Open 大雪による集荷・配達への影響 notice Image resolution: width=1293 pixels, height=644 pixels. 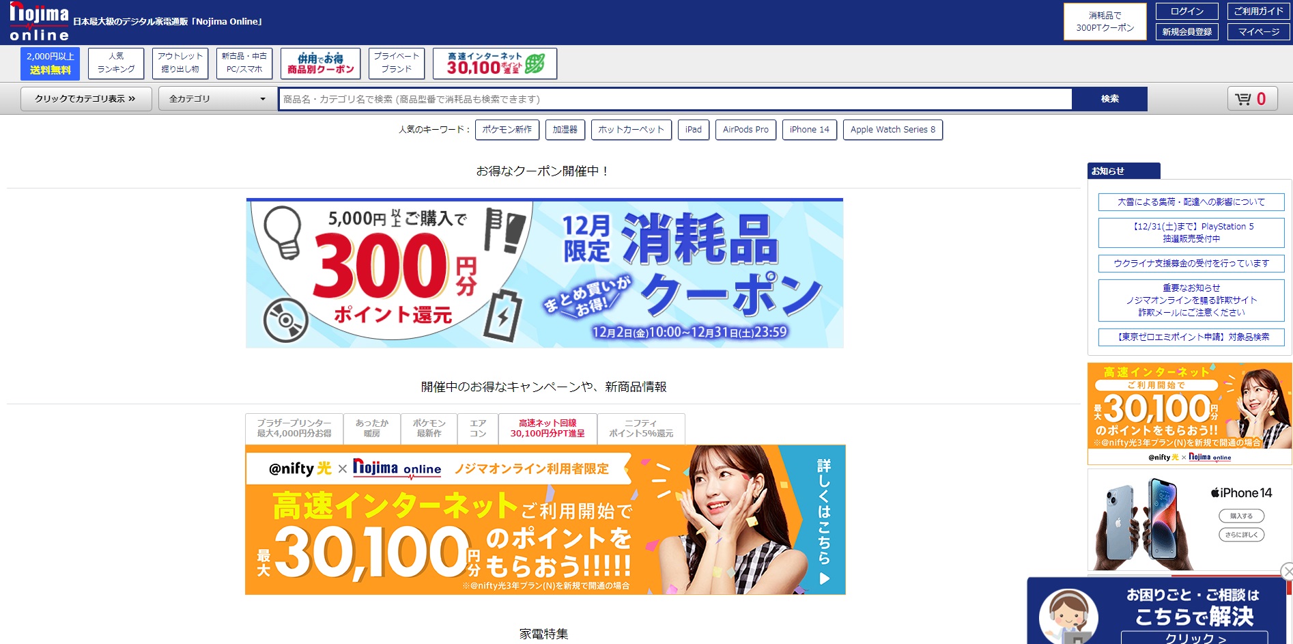(1191, 202)
